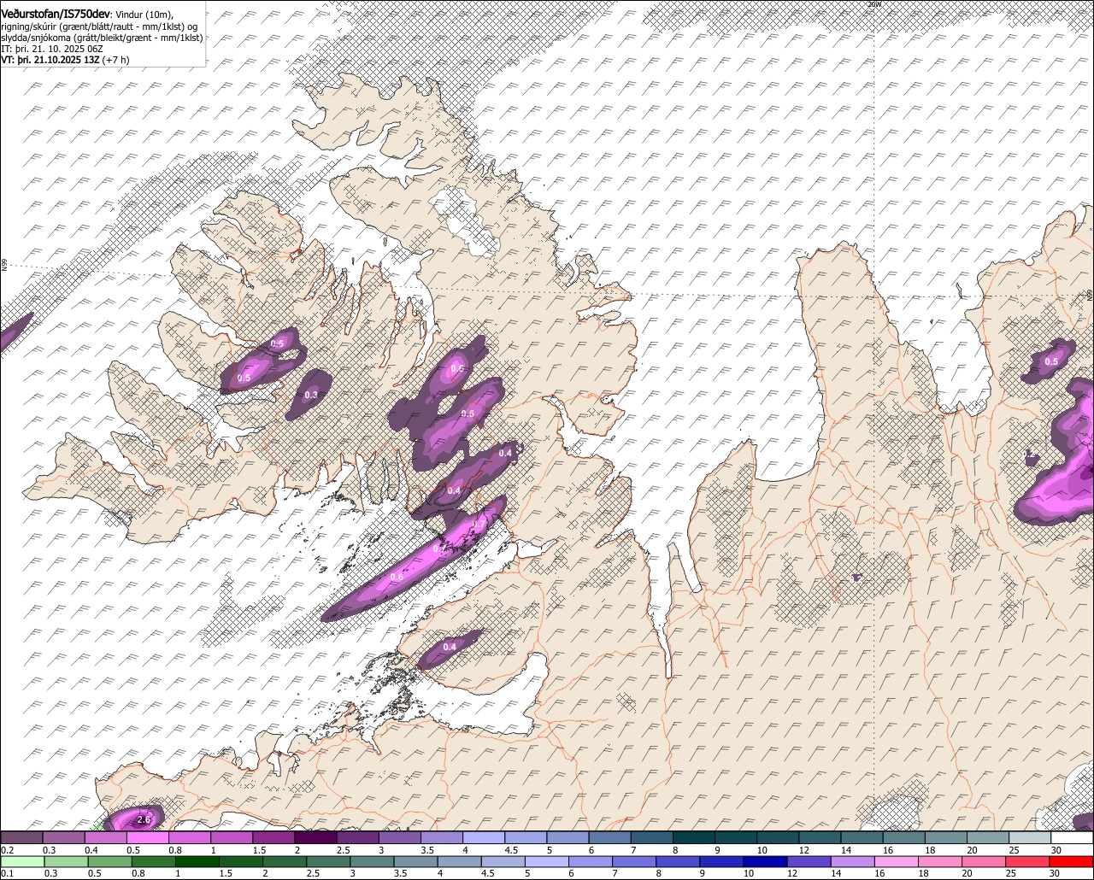1094x880 pixels.
Task: Click the top-row swatch between 25 and 30
Action: 1030,838
